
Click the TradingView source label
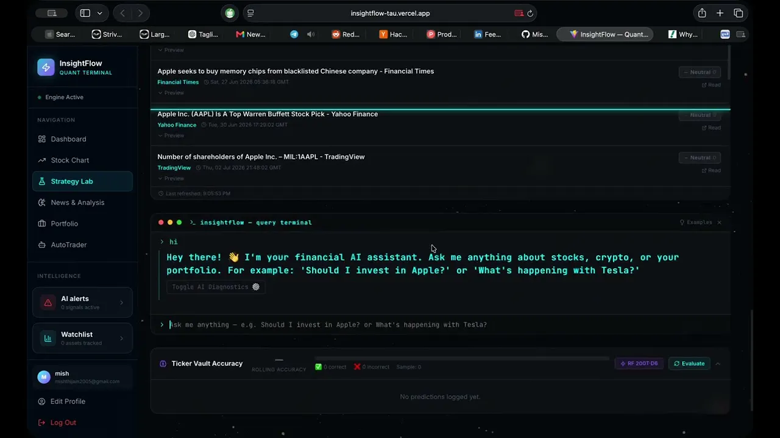click(x=174, y=168)
